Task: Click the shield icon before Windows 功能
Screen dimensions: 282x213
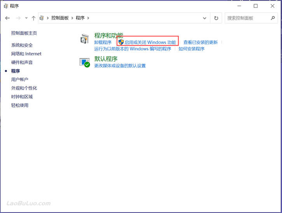Action: tap(121, 42)
